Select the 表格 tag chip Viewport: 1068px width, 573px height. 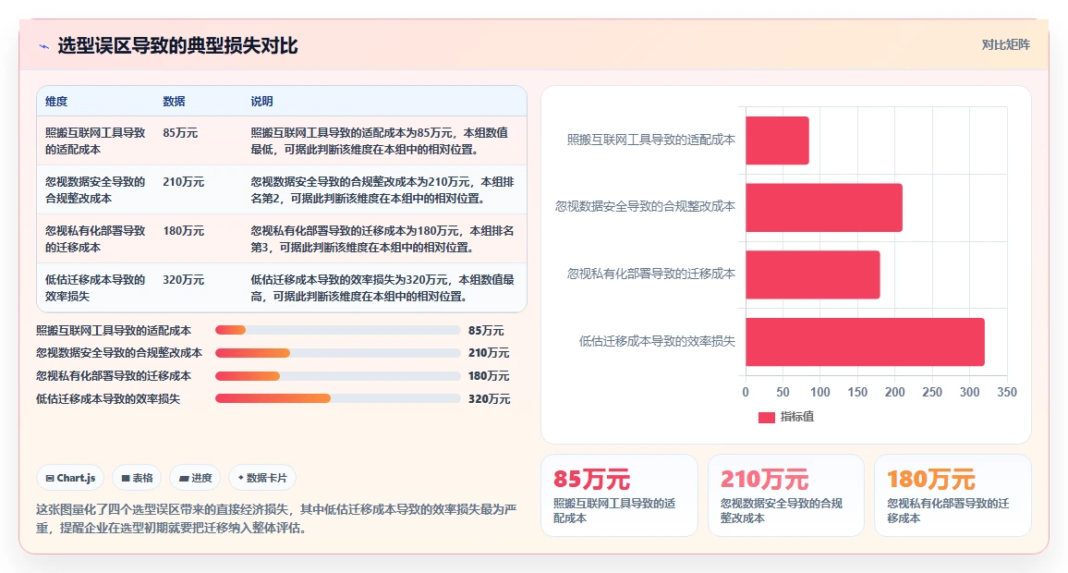137,478
